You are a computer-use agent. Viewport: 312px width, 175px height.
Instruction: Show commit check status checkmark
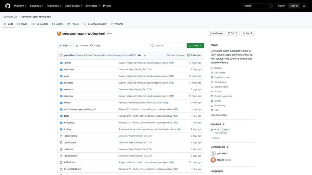pos(145,55)
